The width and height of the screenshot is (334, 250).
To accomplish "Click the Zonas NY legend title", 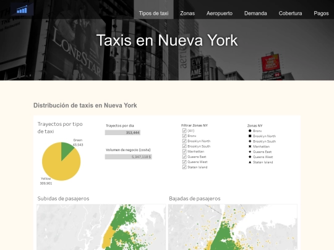I will point(255,126).
